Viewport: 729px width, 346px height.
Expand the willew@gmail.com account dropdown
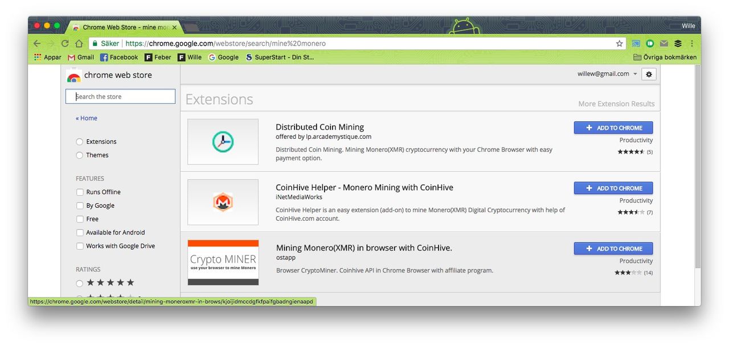[608, 74]
